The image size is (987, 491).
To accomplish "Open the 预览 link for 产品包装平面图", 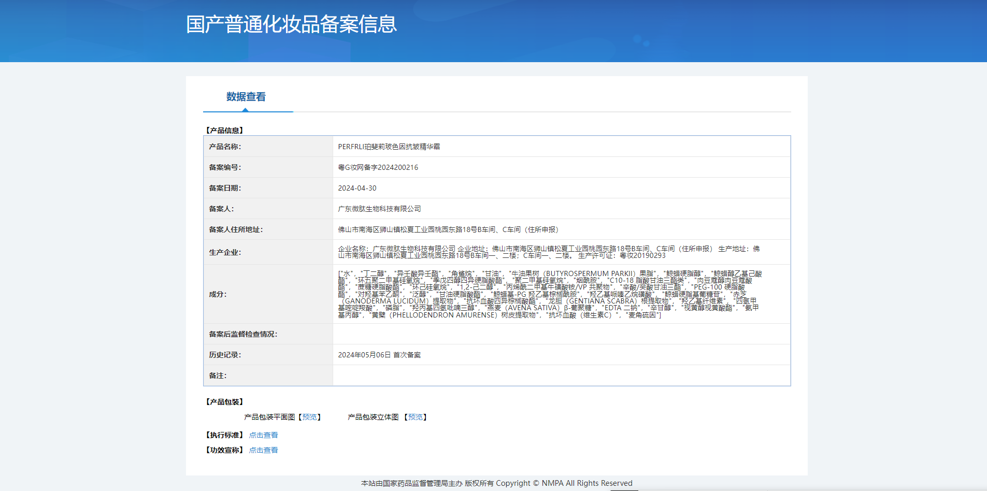I will pos(309,417).
